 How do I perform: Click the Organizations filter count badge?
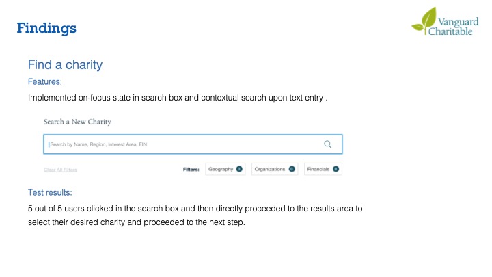tap(292, 169)
